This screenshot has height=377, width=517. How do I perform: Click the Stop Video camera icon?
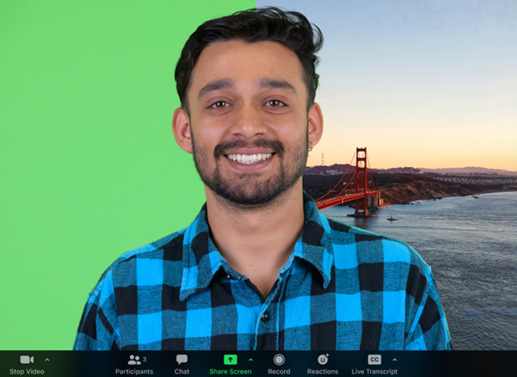click(x=26, y=359)
